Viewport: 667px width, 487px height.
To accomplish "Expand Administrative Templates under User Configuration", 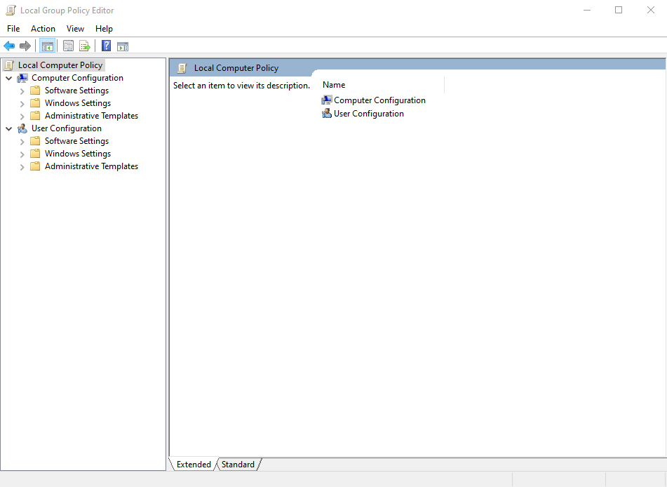I will pyautogui.click(x=22, y=167).
